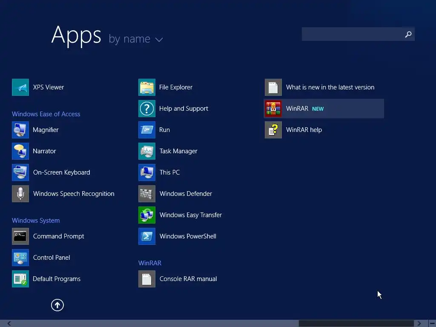The image size is (436, 327).
Task: Click the 'Magnifier' label
Action: point(46,130)
